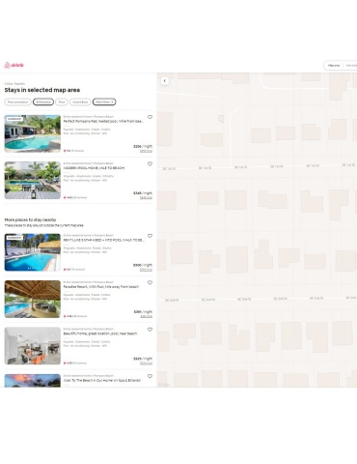Toggle the Instant Book filter
The width and height of the screenshot is (357, 464).
coord(80,101)
